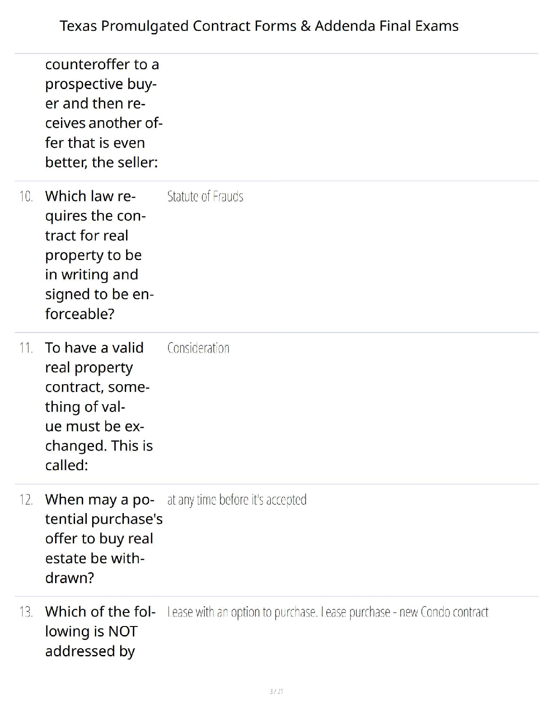The image size is (553, 716).
Task: Click the 'When may a potential' question line
Action: (x=99, y=499)
